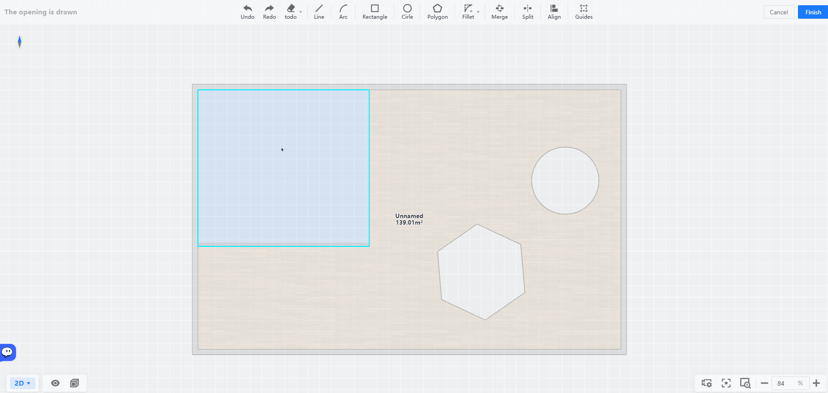
Task: Select the Cirle drawing tool
Action: point(407,12)
